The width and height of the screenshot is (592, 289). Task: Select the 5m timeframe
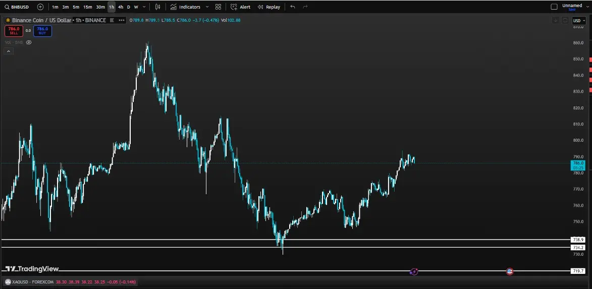pos(76,7)
